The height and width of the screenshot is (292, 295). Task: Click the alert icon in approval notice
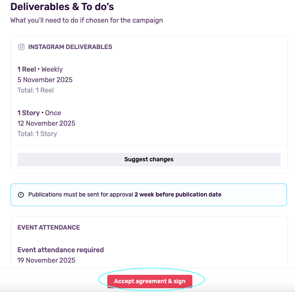pyautogui.click(x=21, y=194)
